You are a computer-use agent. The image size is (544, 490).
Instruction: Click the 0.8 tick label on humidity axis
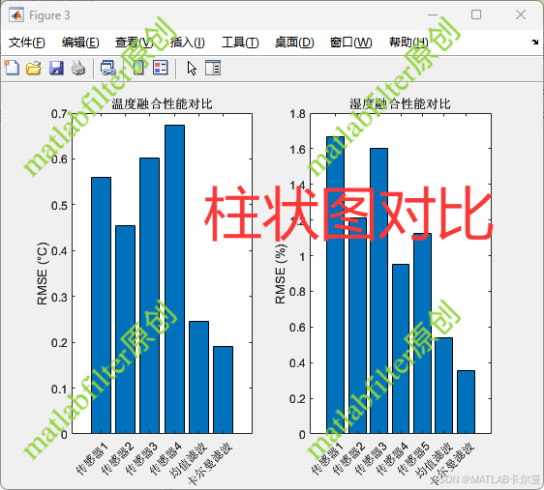coord(297,292)
